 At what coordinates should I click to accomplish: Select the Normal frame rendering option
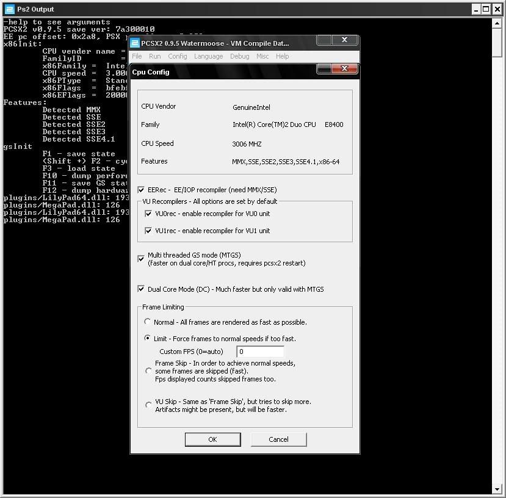point(147,322)
